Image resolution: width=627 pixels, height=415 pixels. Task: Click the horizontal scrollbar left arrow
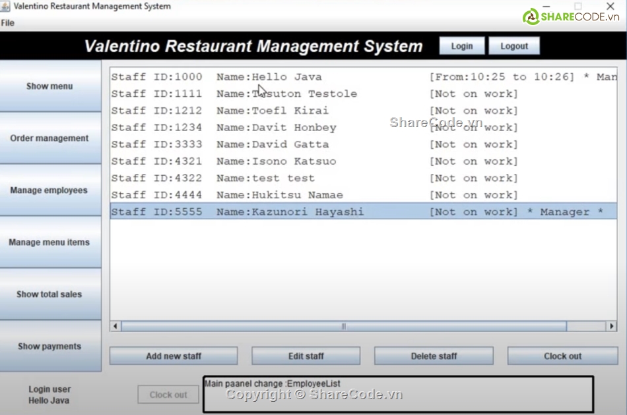[x=115, y=327]
